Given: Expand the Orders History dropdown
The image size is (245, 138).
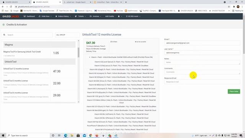Looking at the screenshot, I should pos(63,16).
